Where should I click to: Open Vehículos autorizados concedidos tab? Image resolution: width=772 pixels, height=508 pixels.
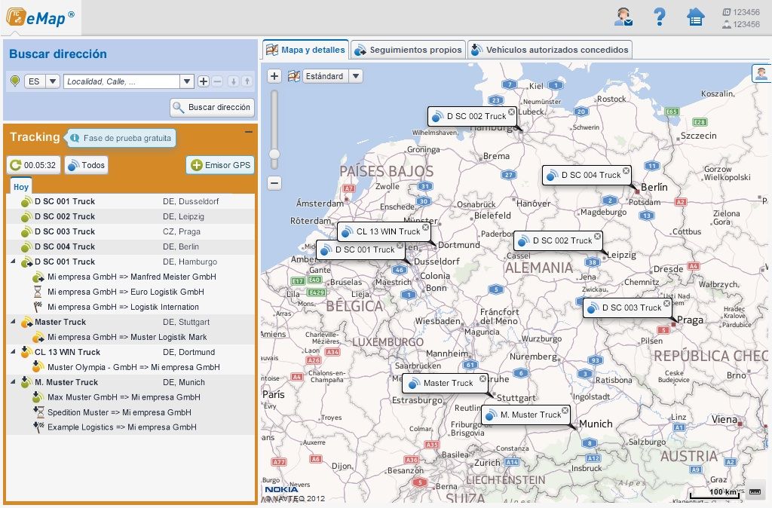tap(549, 50)
